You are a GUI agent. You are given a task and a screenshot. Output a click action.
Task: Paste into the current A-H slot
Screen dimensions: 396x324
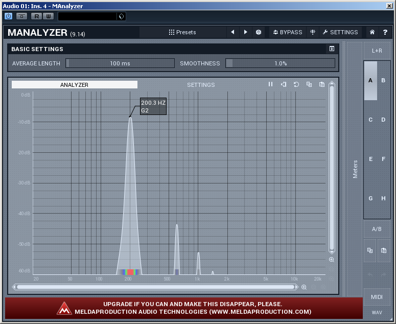tap(384, 250)
